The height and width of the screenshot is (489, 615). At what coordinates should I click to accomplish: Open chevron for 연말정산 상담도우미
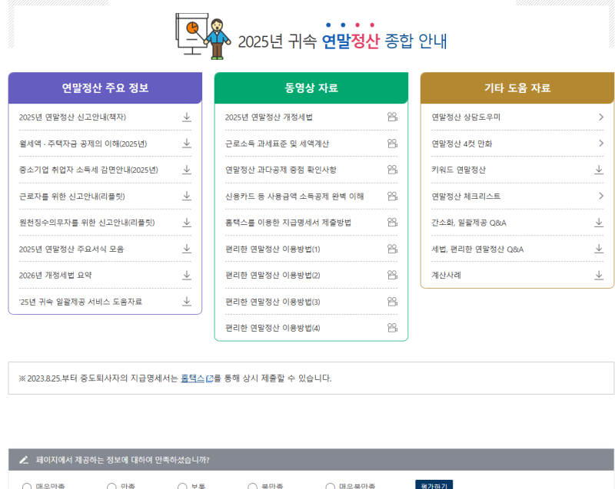(x=601, y=117)
